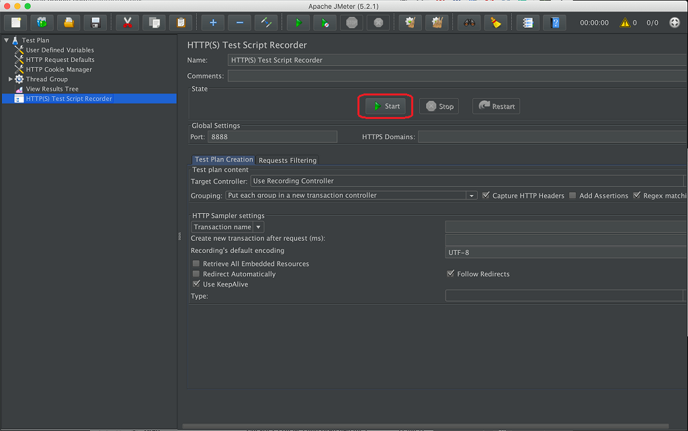The height and width of the screenshot is (431, 688).
Task: Click the Clear All toolbar icon
Action: (x=437, y=23)
